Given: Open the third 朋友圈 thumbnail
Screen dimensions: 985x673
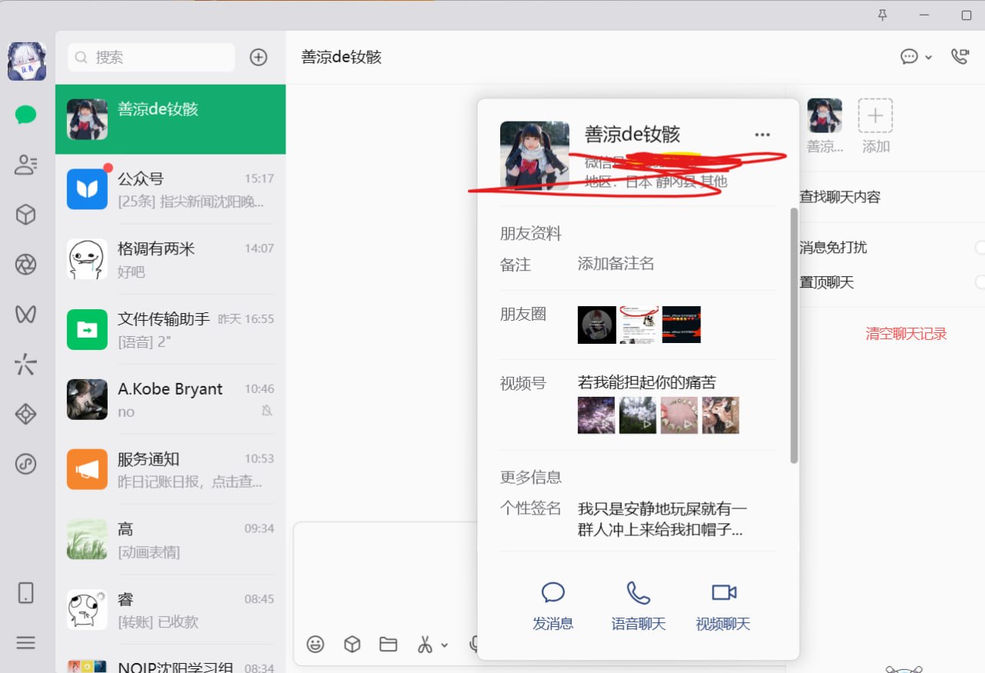Looking at the screenshot, I should 681,325.
